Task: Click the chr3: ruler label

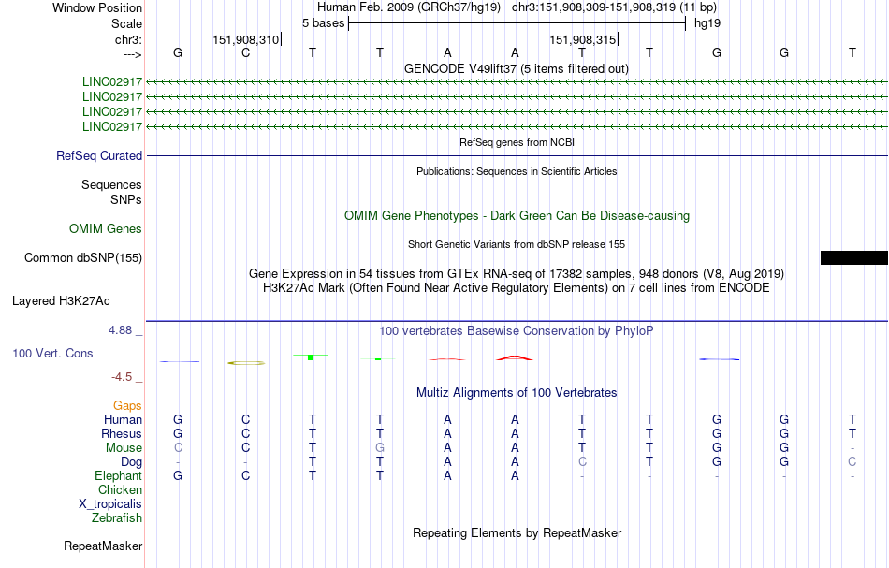Action: pos(129,39)
